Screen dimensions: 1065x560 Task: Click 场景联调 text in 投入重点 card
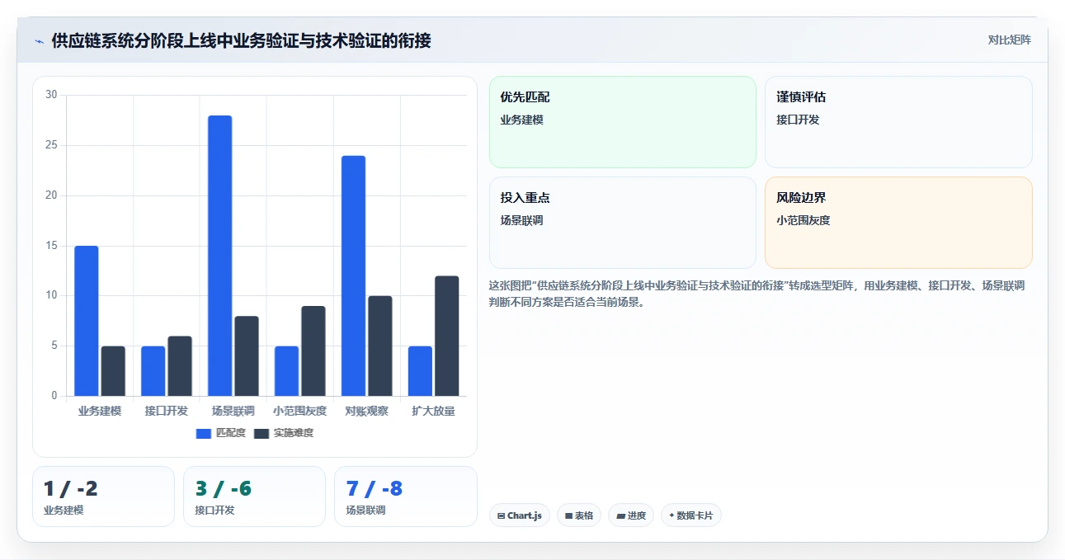click(522, 221)
